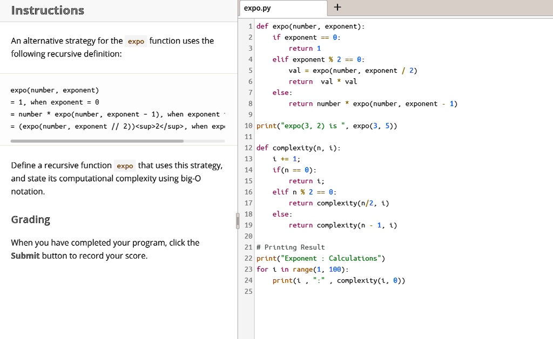Place cursor on line 2 'if exponent == 0:'
553x339 pixels.
(x=306, y=37)
